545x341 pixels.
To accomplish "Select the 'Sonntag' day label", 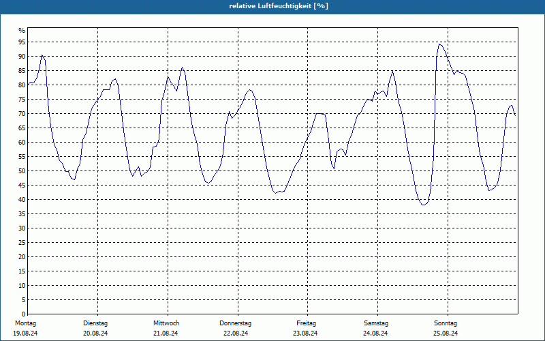I will coord(446,323).
